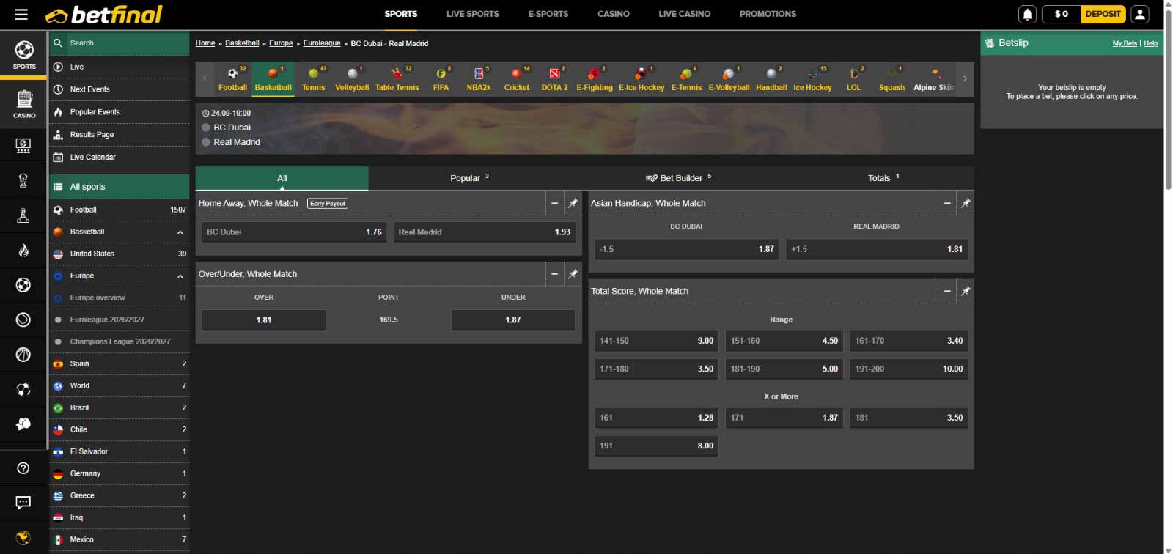The height and width of the screenshot is (554, 1173).
Task: Open the betslip Help link
Action: tap(1151, 44)
